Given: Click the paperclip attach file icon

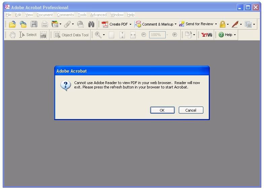Looking at the screenshot, I should tap(67, 24).
